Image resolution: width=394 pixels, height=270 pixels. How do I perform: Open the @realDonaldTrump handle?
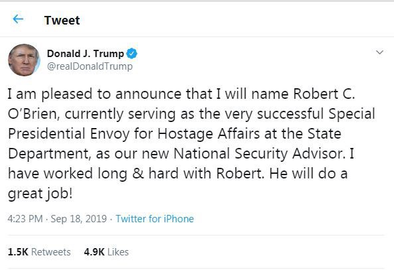pyautogui.click(x=90, y=66)
